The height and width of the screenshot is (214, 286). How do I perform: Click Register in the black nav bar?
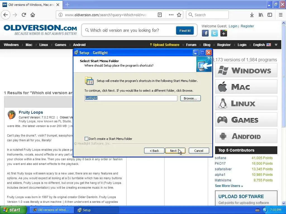[224, 45]
